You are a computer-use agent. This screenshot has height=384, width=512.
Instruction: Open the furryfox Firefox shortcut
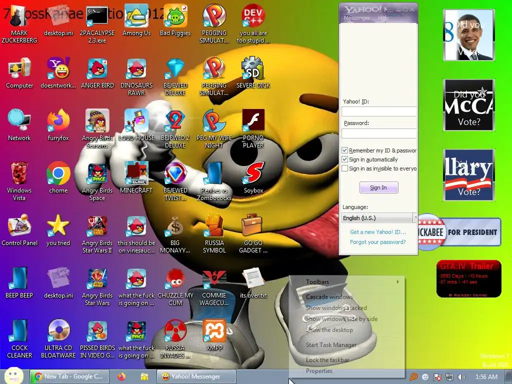[x=58, y=125]
